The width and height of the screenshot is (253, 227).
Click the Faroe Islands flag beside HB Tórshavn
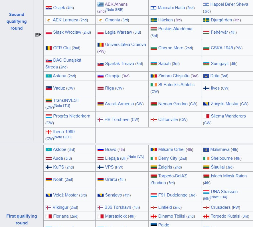coord(100,120)
